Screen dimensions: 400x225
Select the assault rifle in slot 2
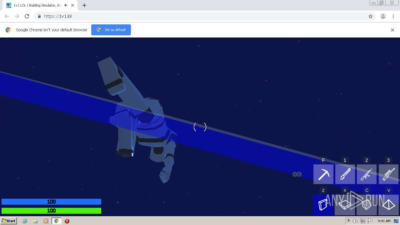367,174
